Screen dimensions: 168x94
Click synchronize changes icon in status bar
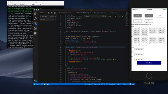[42, 84]
